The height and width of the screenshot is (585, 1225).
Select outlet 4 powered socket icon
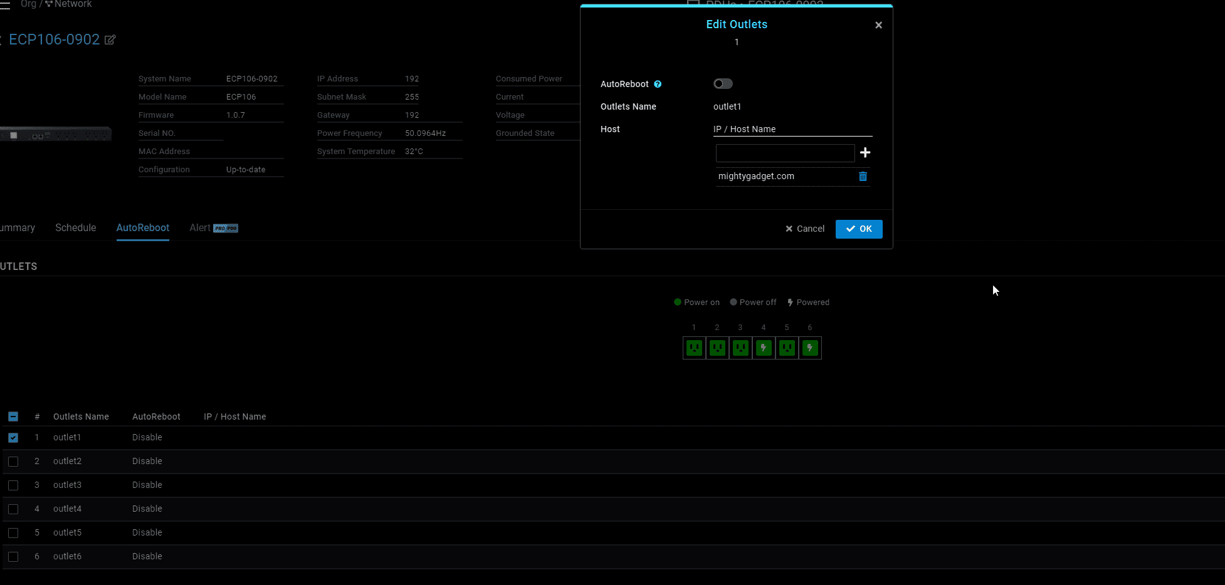click(764, 348)
